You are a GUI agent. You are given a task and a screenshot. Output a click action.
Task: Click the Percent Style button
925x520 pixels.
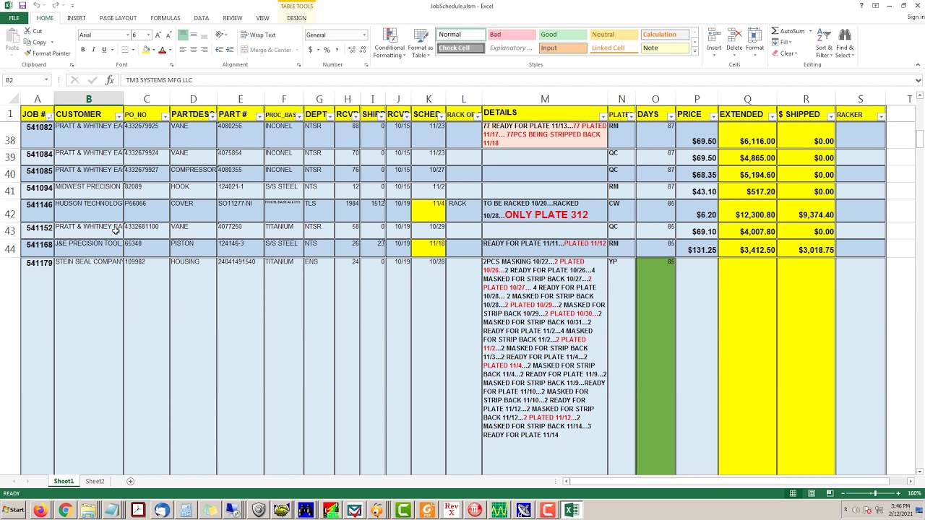[327, 50]
